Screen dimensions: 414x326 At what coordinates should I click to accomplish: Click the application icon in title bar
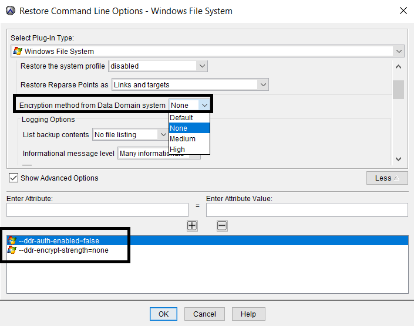pos(11,11)
